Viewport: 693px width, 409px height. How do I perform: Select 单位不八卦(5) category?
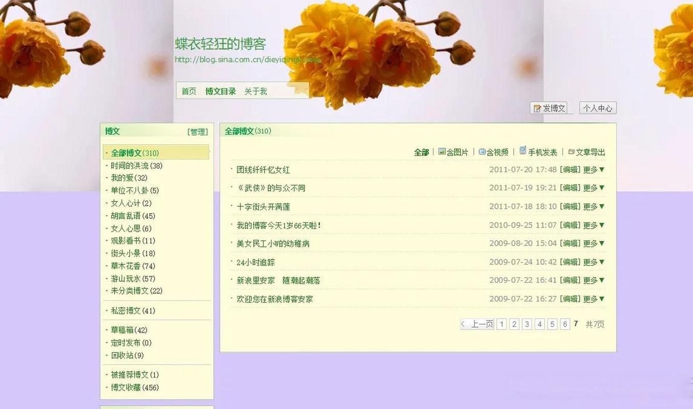[135, 191]
